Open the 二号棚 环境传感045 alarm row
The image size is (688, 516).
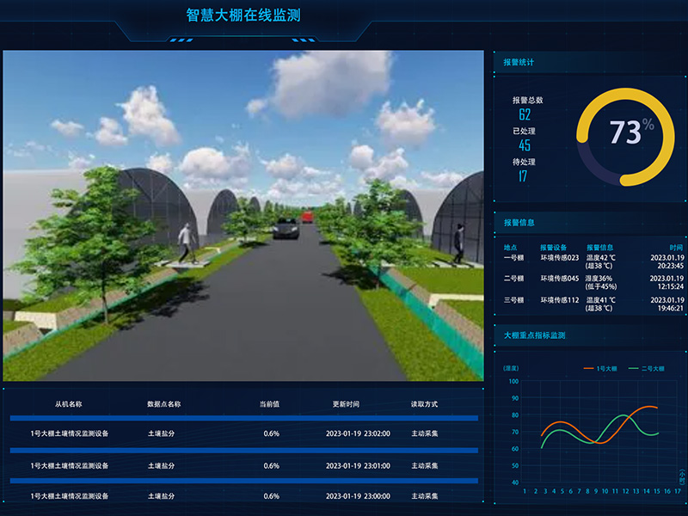coord(593,283)
